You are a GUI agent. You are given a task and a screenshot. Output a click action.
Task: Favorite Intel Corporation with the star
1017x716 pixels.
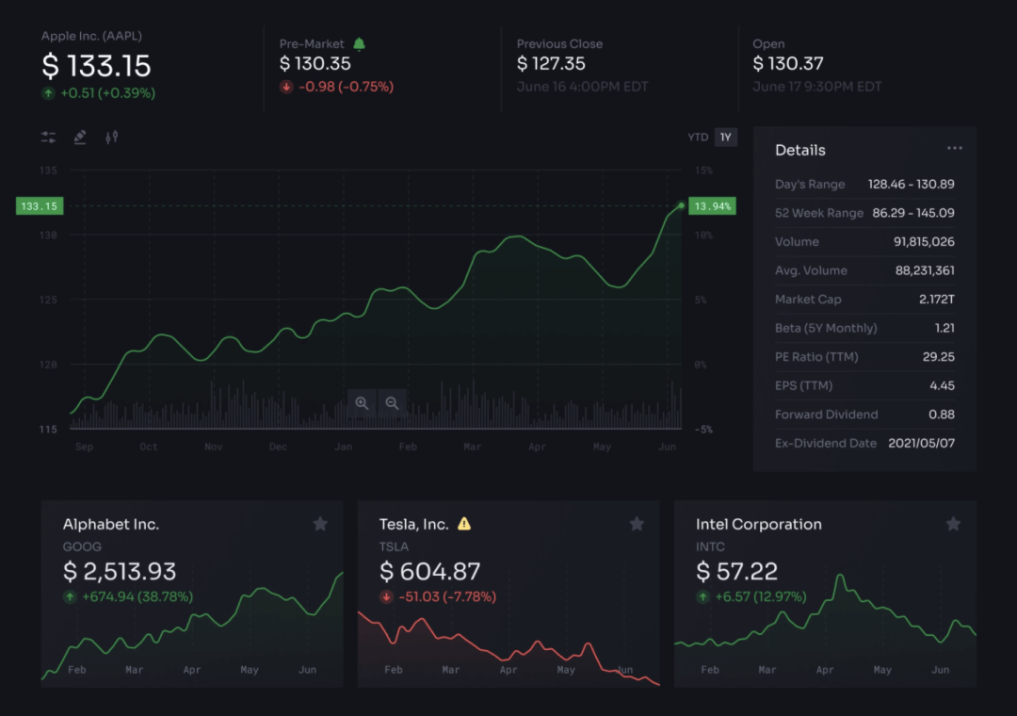click(953, 524)
